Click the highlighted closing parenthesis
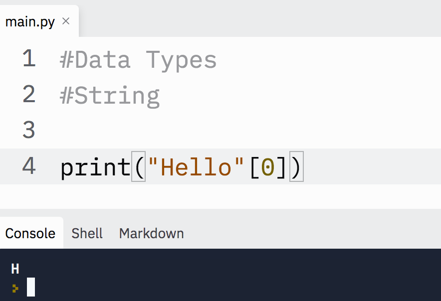 click(296, 166)
